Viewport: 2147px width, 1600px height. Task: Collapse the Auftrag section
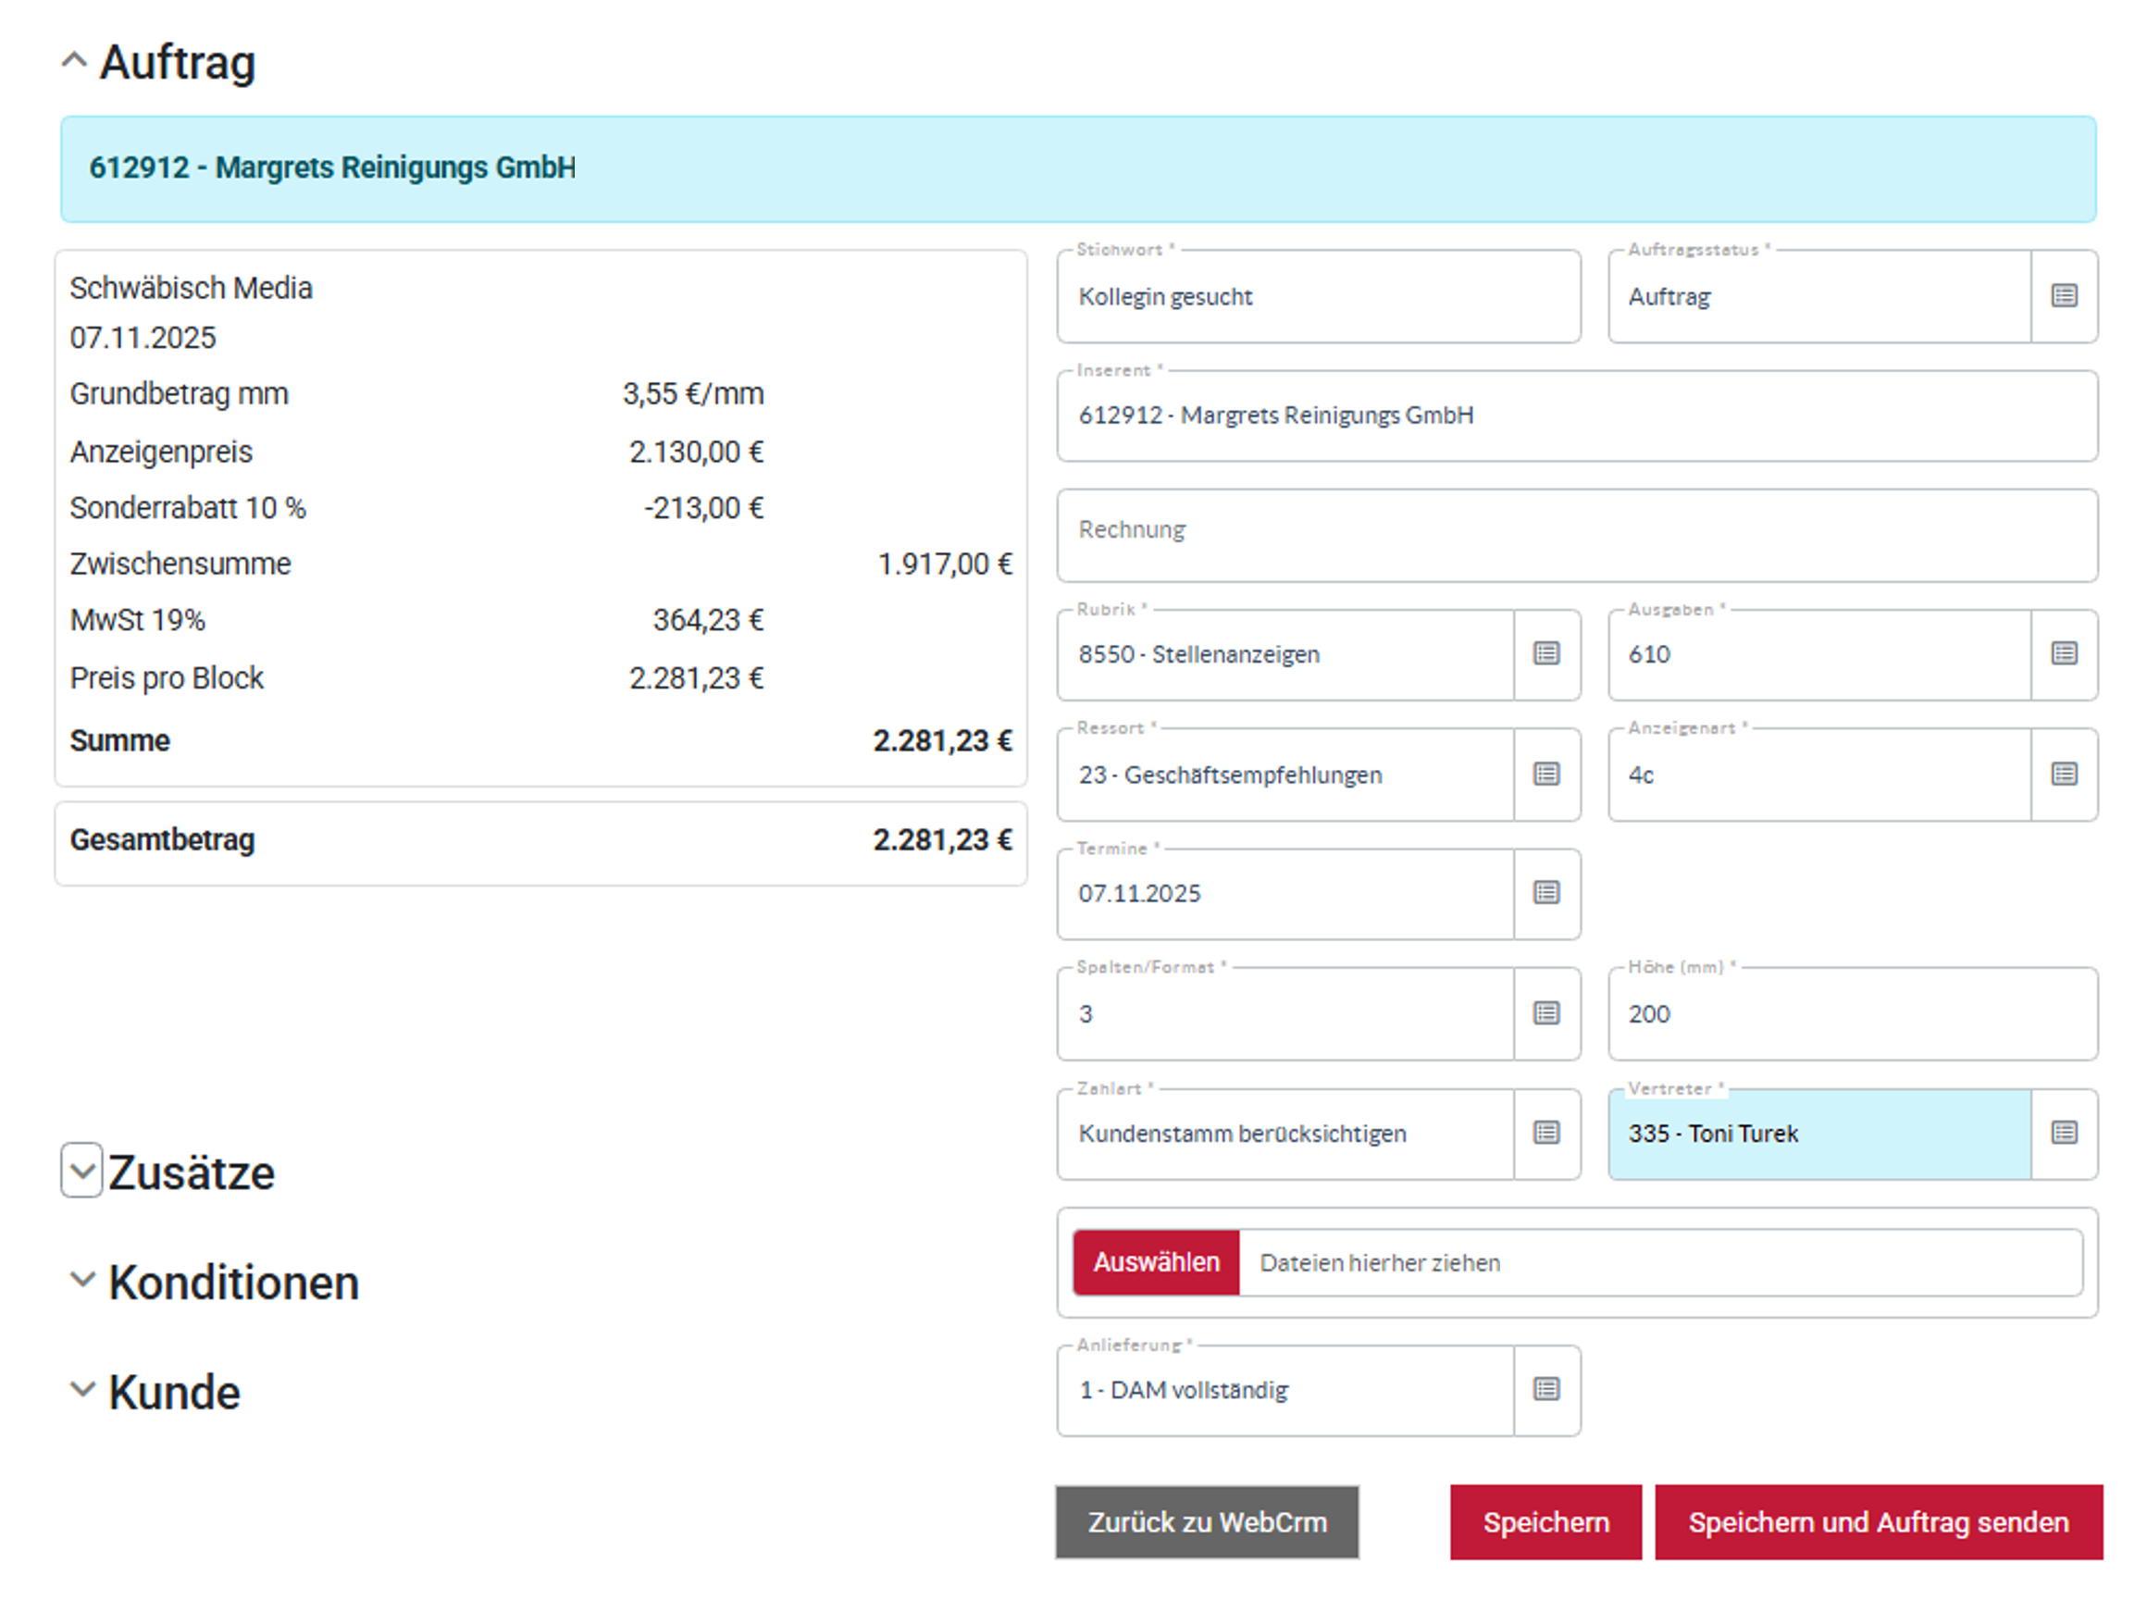tap(75, 61)
